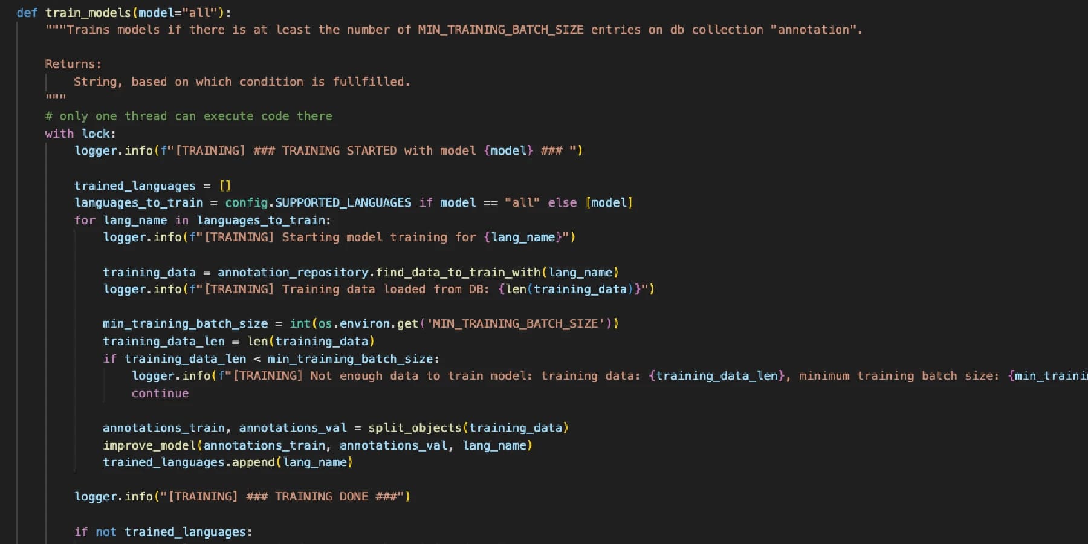Select the only one thread comment

click(189, 115)
